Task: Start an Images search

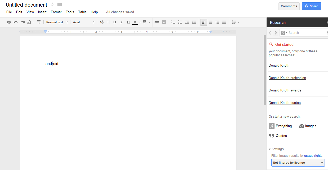Action: 308,126
